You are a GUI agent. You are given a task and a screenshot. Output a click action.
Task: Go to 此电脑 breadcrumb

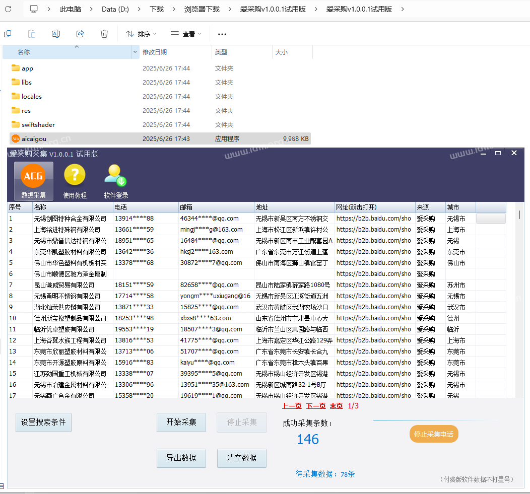(71, 9)
